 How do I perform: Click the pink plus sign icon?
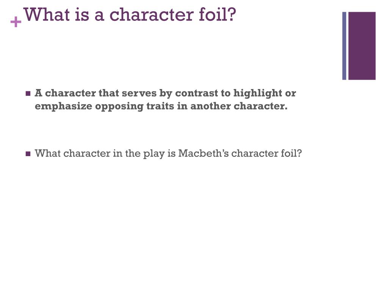16,22
